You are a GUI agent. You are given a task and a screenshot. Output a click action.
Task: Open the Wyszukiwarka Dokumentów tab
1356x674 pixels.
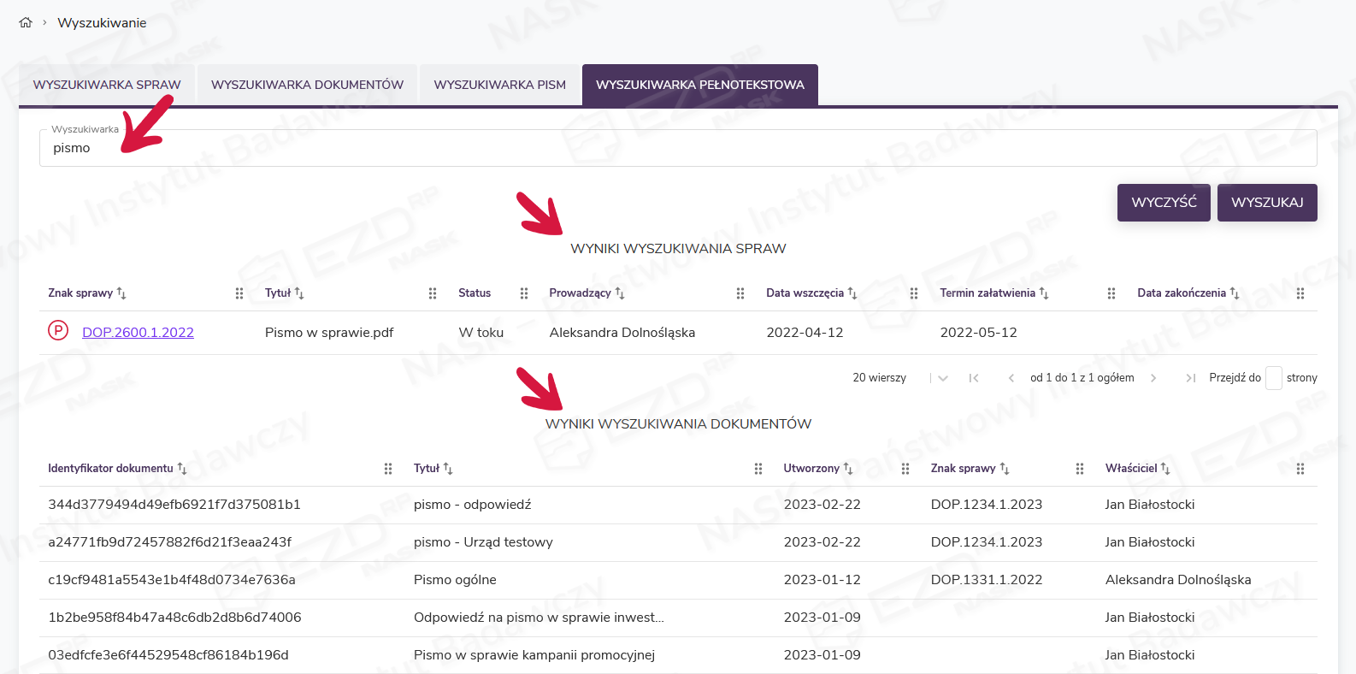coord(307,85)
